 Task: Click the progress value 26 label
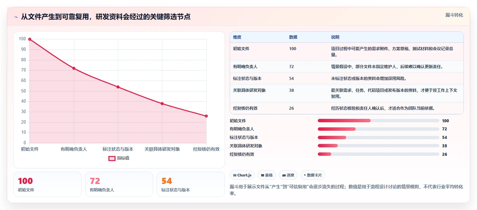[444, 154]
